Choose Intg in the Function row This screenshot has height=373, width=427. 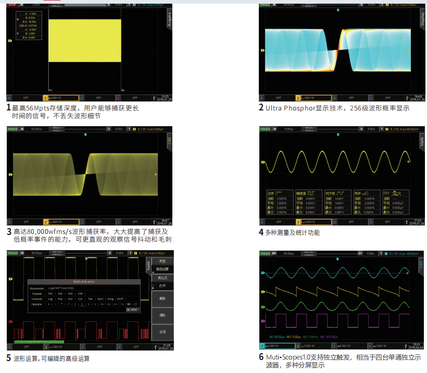coord(110,299)
